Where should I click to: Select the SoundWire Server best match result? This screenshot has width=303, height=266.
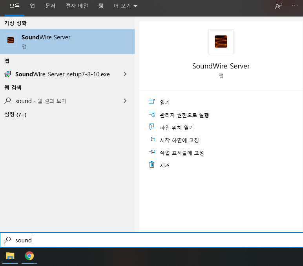tap(67, 42)
